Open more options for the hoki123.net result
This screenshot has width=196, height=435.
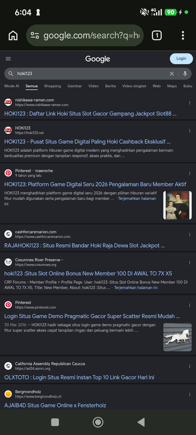[x=190, y=131]
